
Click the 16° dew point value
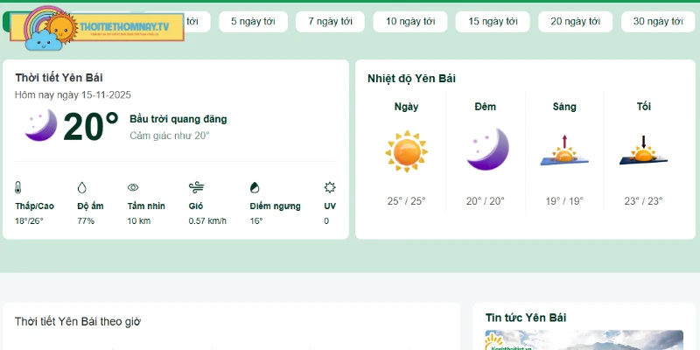256,221
